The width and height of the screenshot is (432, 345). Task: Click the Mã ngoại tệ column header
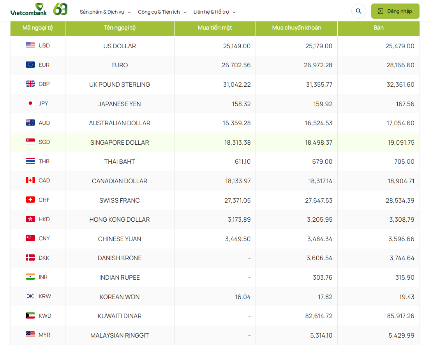[x=38, y=28]
